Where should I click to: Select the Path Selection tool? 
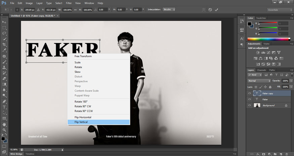tap(4, 113)
